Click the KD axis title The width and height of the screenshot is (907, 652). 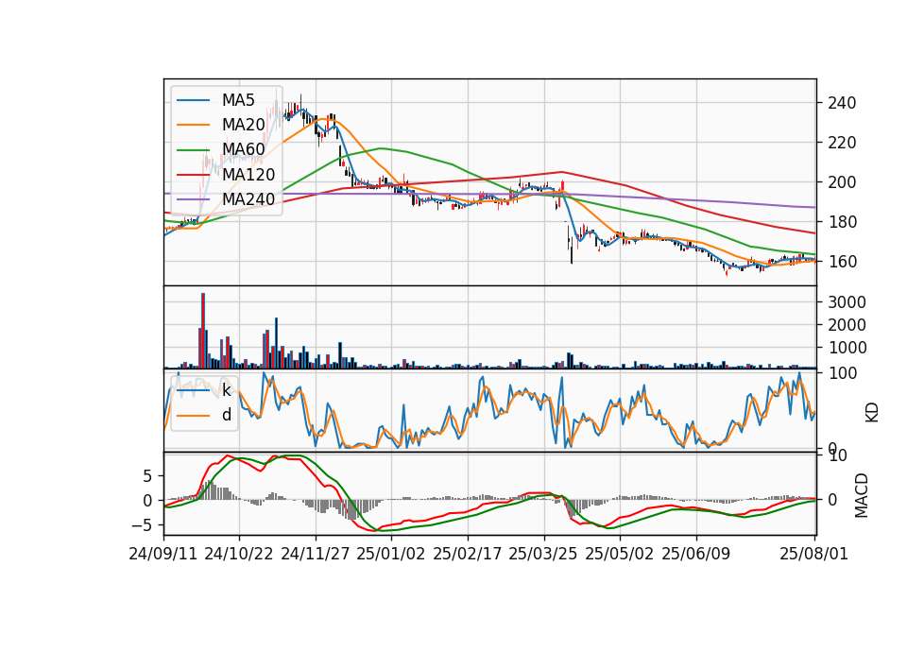pyautogui.click(x=872, y=412)
